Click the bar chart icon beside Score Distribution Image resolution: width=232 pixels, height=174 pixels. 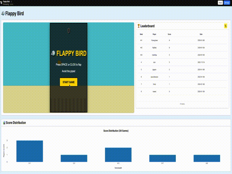[4, 123]
